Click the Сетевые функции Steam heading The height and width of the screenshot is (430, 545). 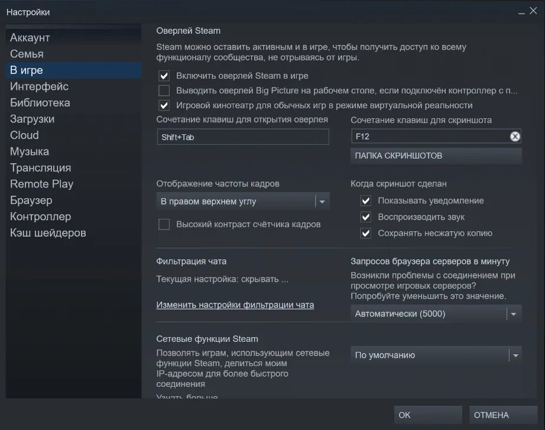coord(207,339)
